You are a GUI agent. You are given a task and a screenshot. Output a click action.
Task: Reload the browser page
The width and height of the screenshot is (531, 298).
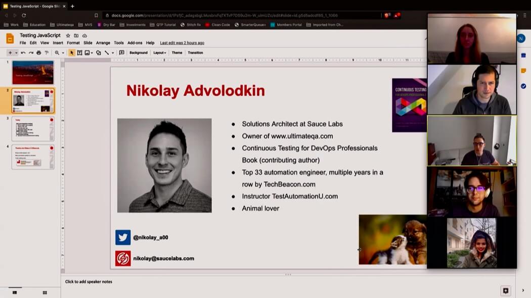click(x=24, y=15)
